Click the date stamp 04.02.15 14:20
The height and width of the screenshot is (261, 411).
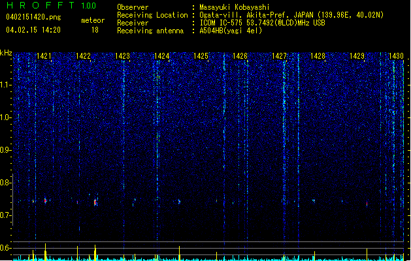tap(33, 30)
